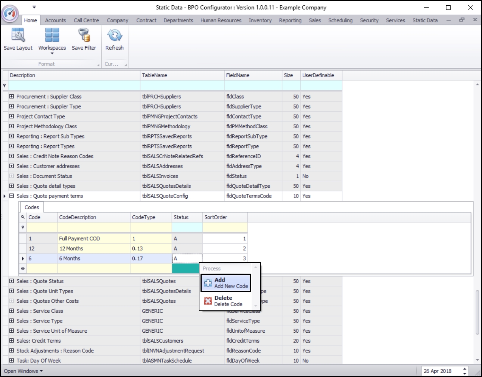482x377 pixels.
Task: Open the Workspaces icon menu
Action: [52, 36]
